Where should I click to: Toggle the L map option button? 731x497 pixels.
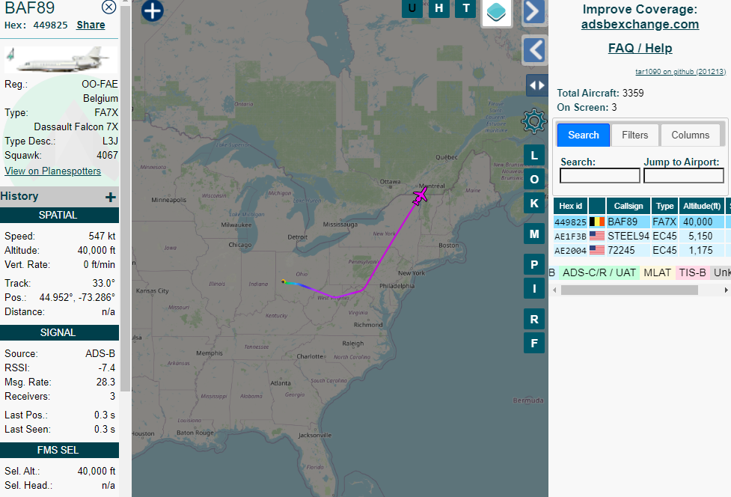pyautogui.click(x=534, y=155)
